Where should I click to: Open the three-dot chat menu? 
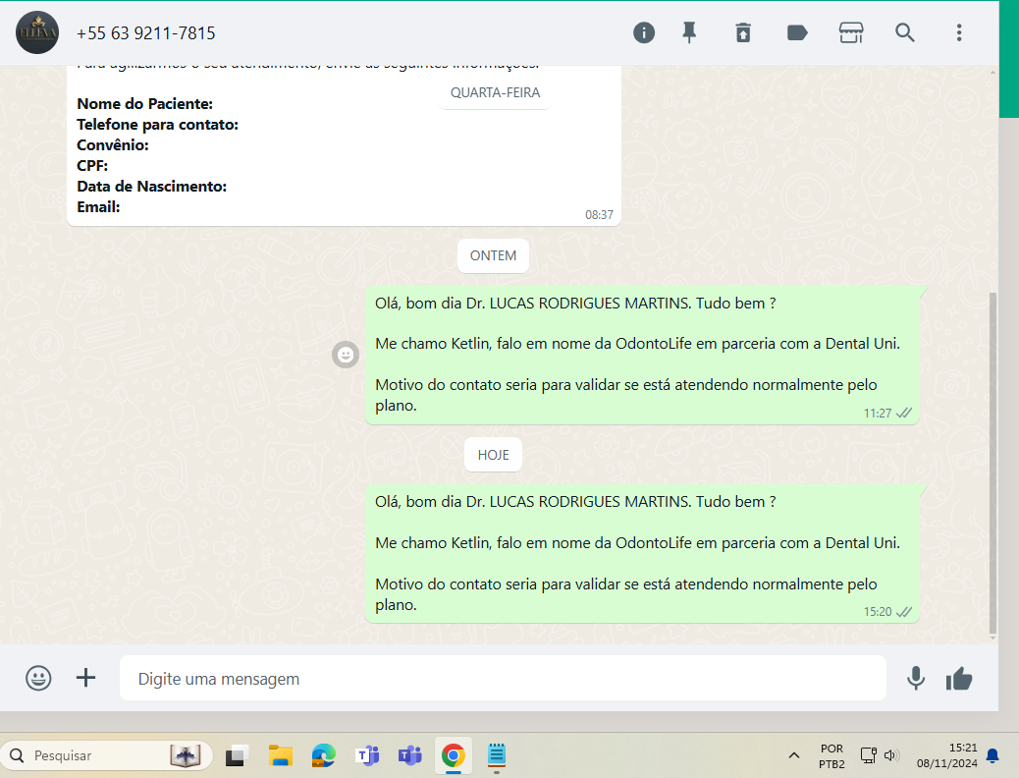[958, 32]
